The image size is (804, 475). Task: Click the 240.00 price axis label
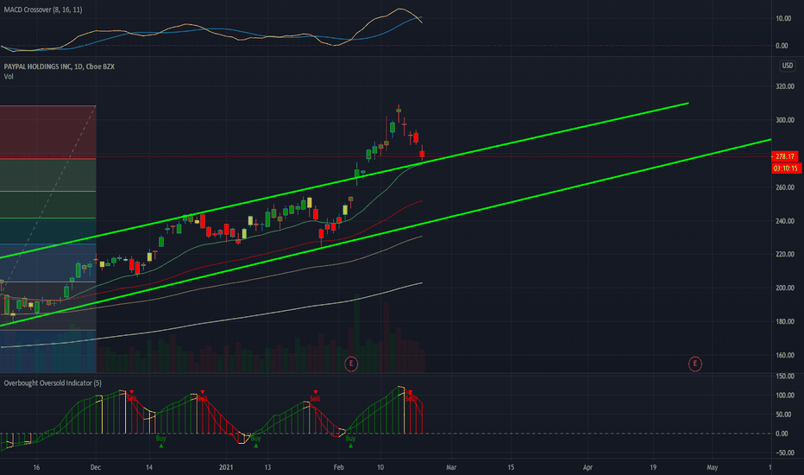click(x=784, y=221)
